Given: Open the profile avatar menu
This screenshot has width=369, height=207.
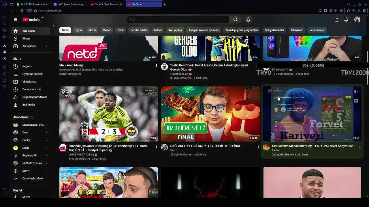Looking at the screenshot, I should [x=357, y=20].
